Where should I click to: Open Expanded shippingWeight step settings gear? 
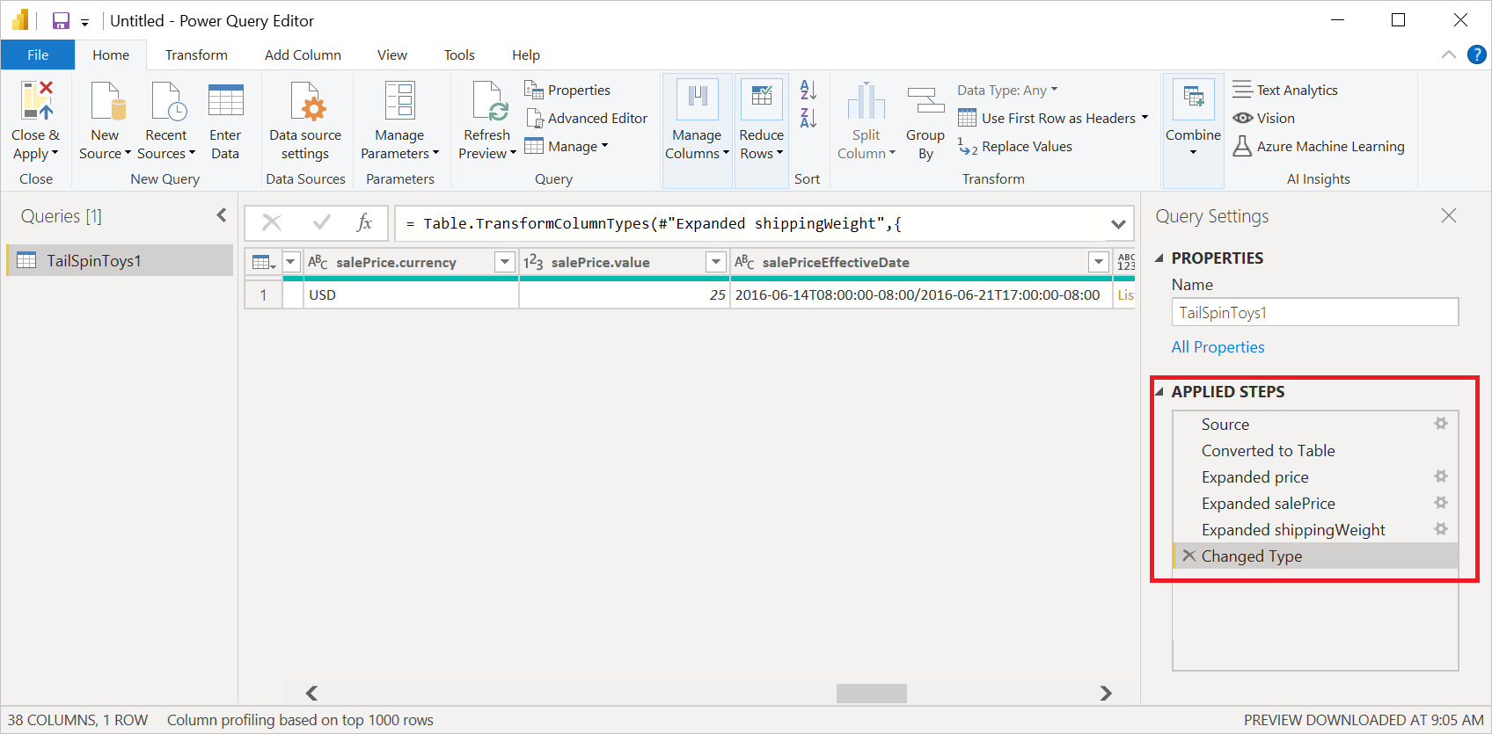[x=1441, y=529]
